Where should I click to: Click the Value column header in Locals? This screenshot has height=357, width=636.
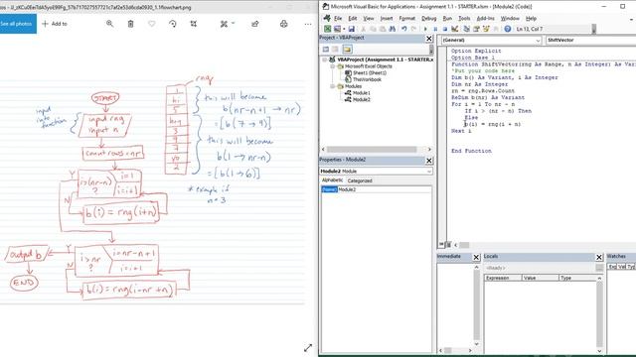(x=541, y=278)
